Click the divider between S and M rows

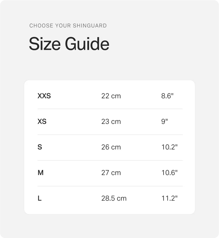tap(110, 160)
